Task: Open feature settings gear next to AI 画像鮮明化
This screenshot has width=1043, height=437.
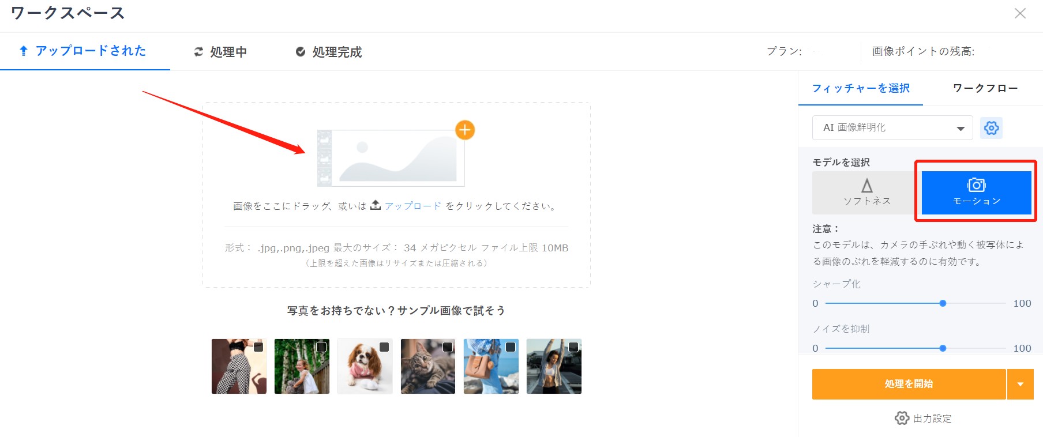Action: [991, 127]
